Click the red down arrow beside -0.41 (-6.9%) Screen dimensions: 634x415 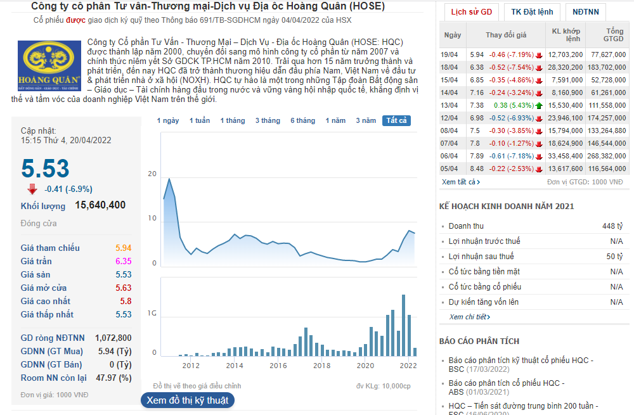pos(32,189)
